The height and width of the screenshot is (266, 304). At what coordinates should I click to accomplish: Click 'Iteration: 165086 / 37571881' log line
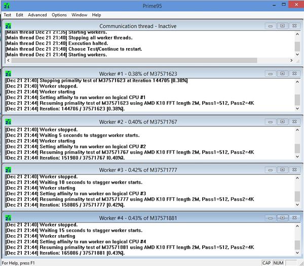coord(65,253)
